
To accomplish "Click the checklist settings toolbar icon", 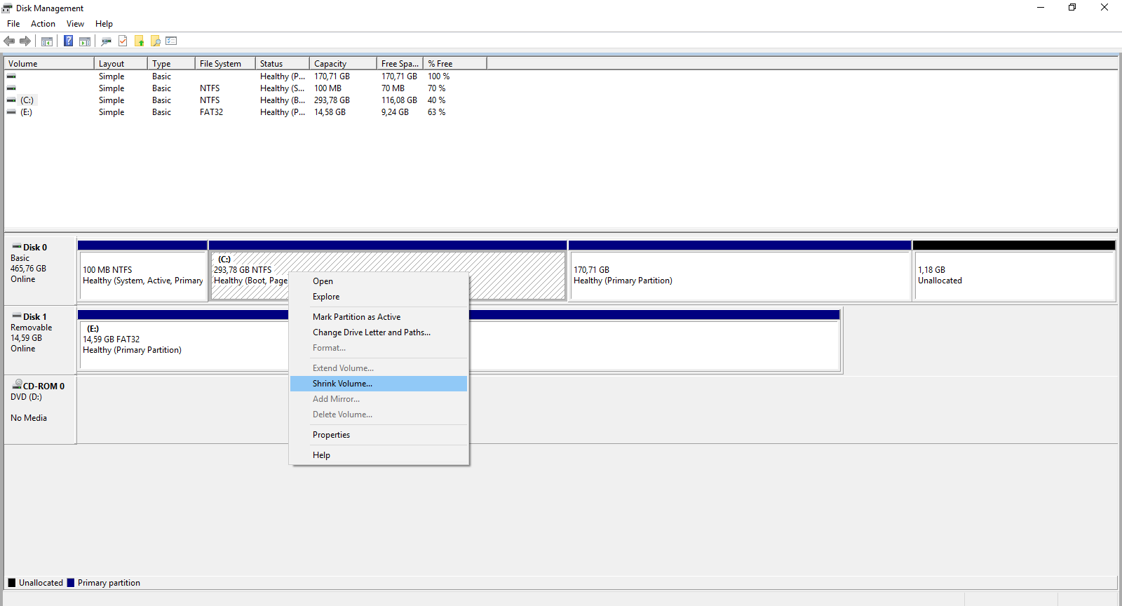I will click(x=172, y=41).
